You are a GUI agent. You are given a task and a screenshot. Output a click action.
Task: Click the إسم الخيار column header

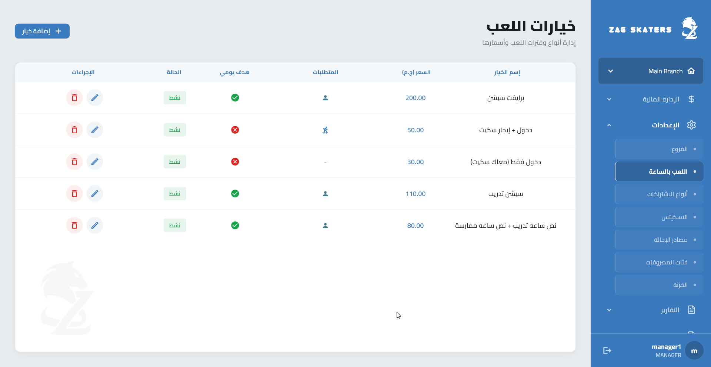[x=507, y=72]
